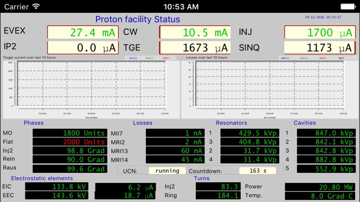
Task: Tap the IP2 0.0 µA value field
Action: 83,48
